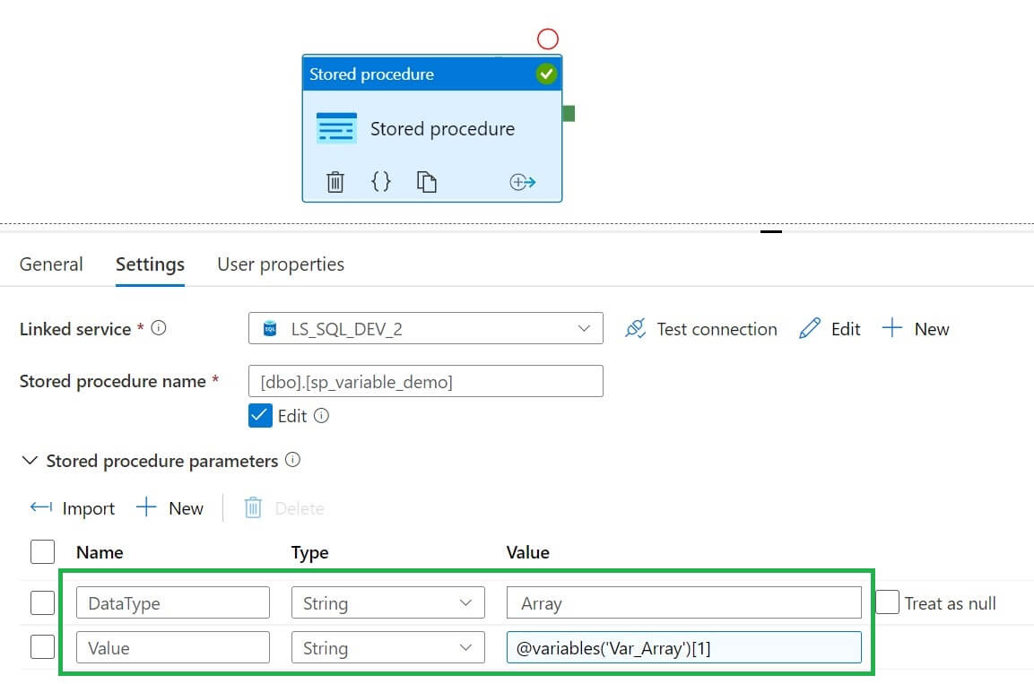The width and height of the screenshot is (1034, 684).
Task: Clone the Stored procedure activity
Action: pyautogui.click(x=427, y=181)
